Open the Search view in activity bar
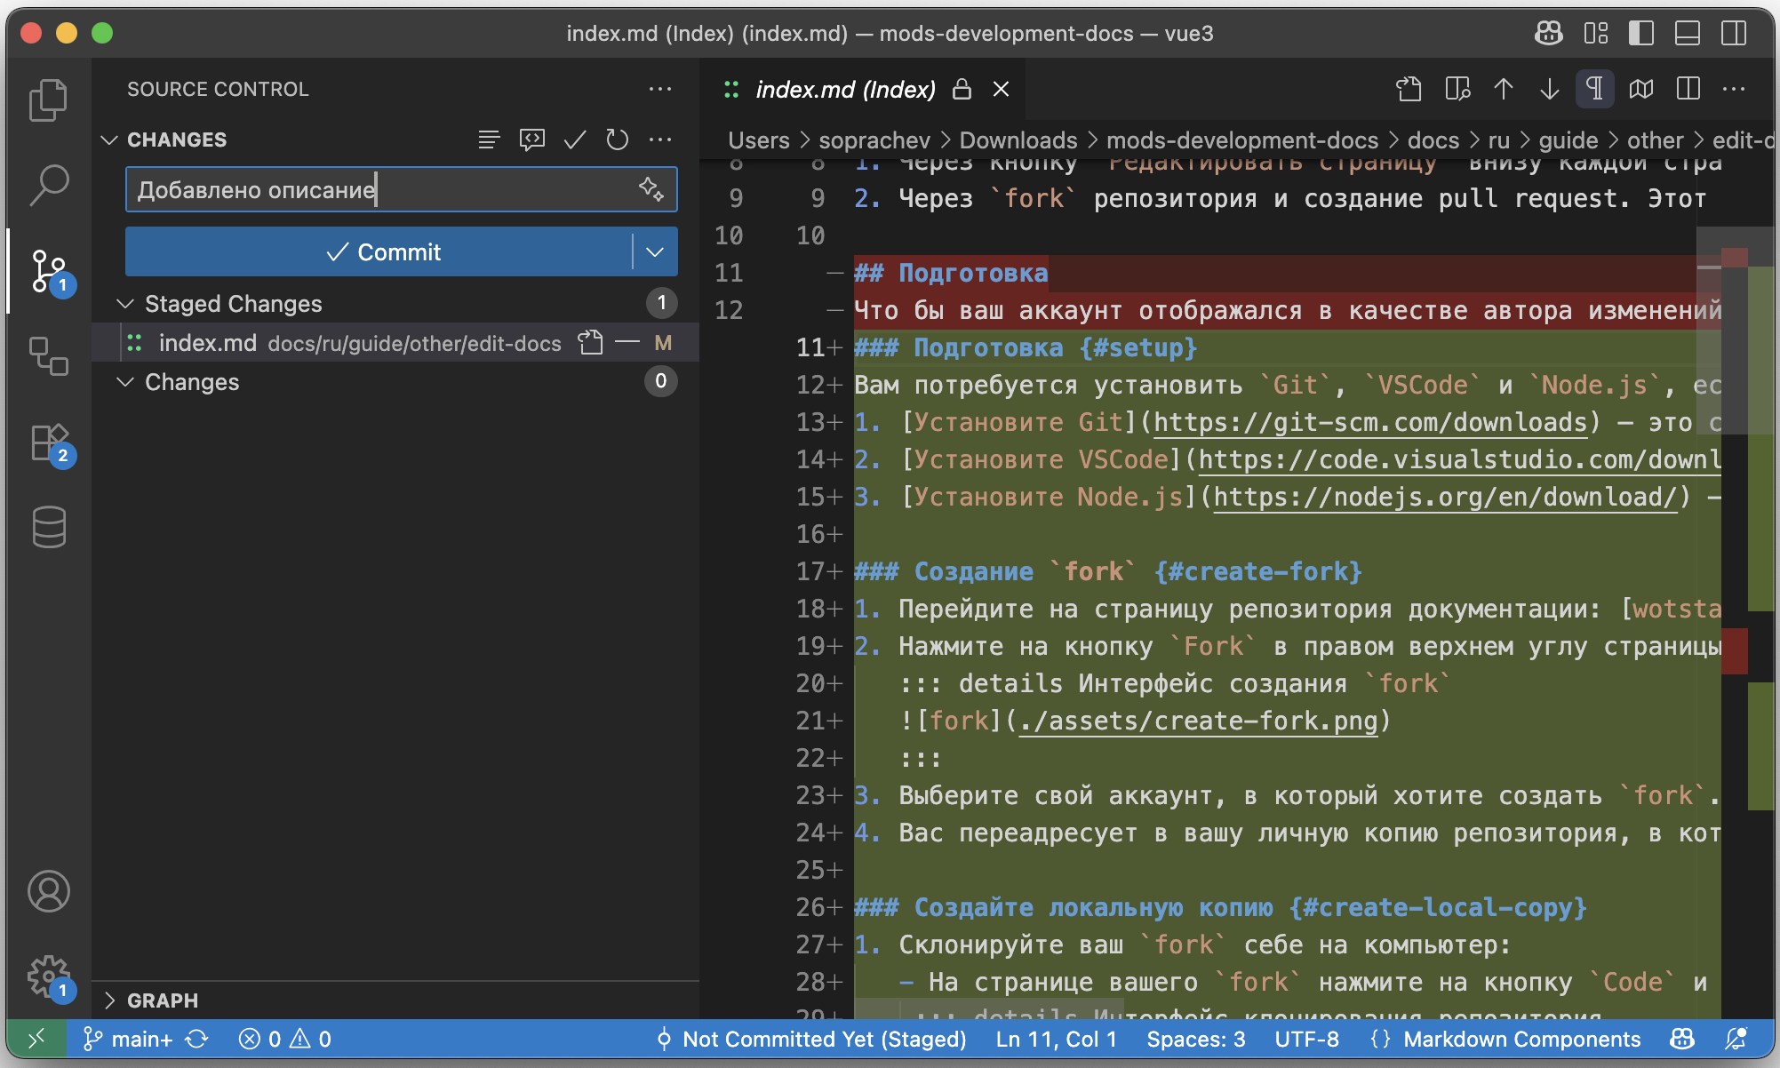Image resolution: width=1780 pixels, height=1068 pixels. (x=48, y=185)
